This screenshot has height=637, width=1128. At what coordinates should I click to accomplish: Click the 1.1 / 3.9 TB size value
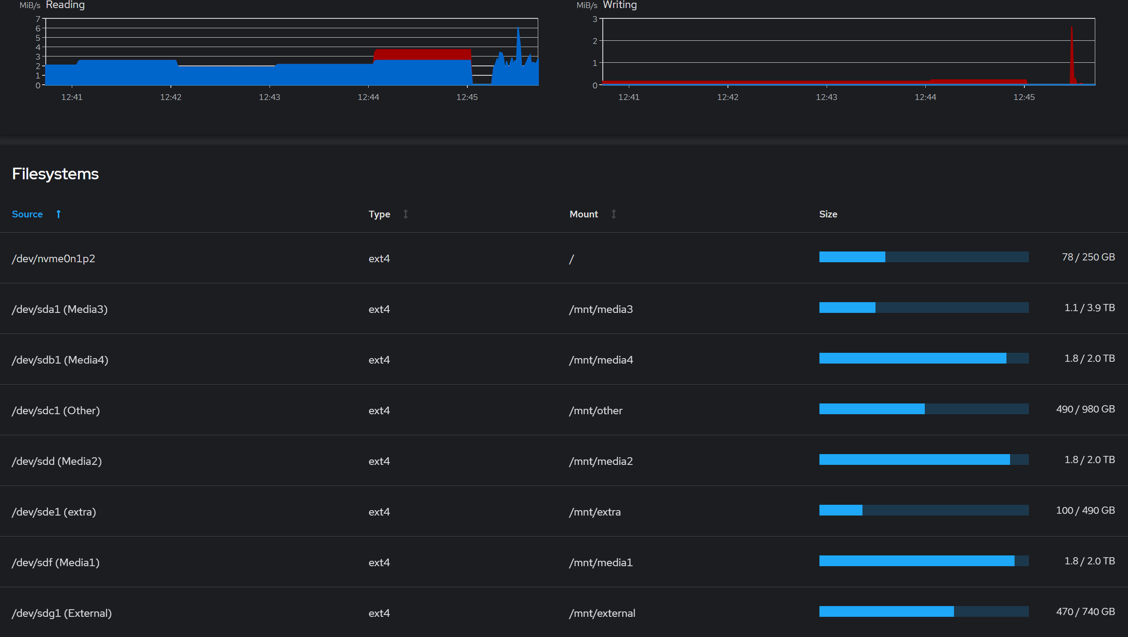[1089, 308]
